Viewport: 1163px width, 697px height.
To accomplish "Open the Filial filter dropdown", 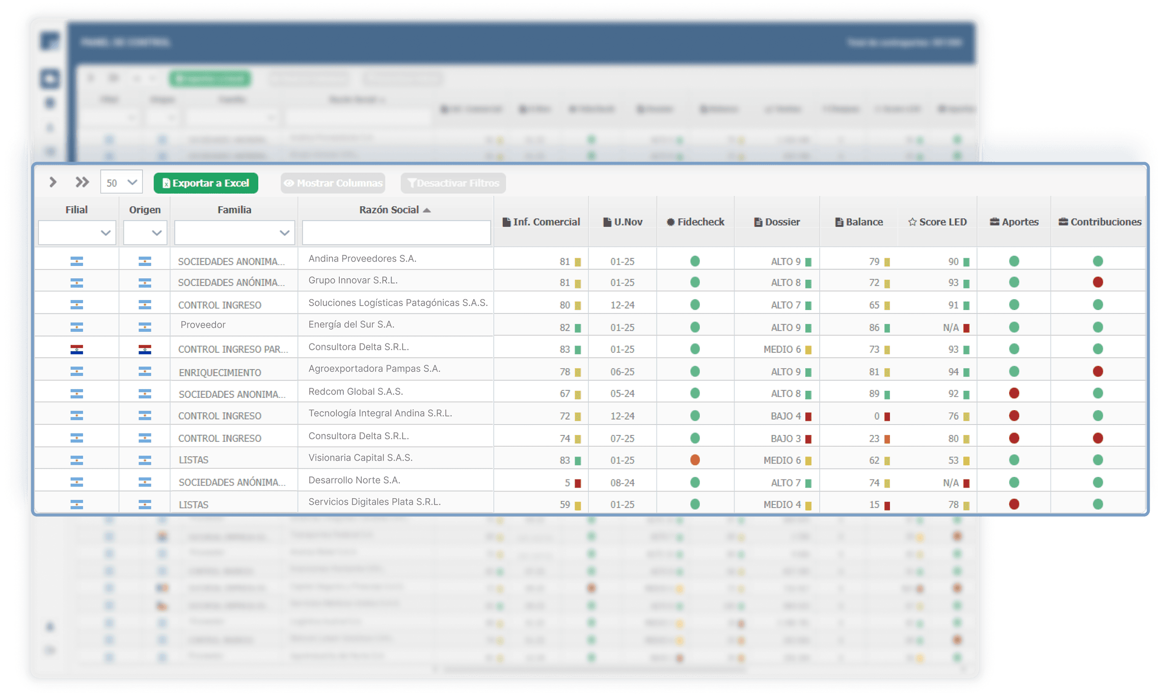I will pyautogui.click(x=77, y=233).
